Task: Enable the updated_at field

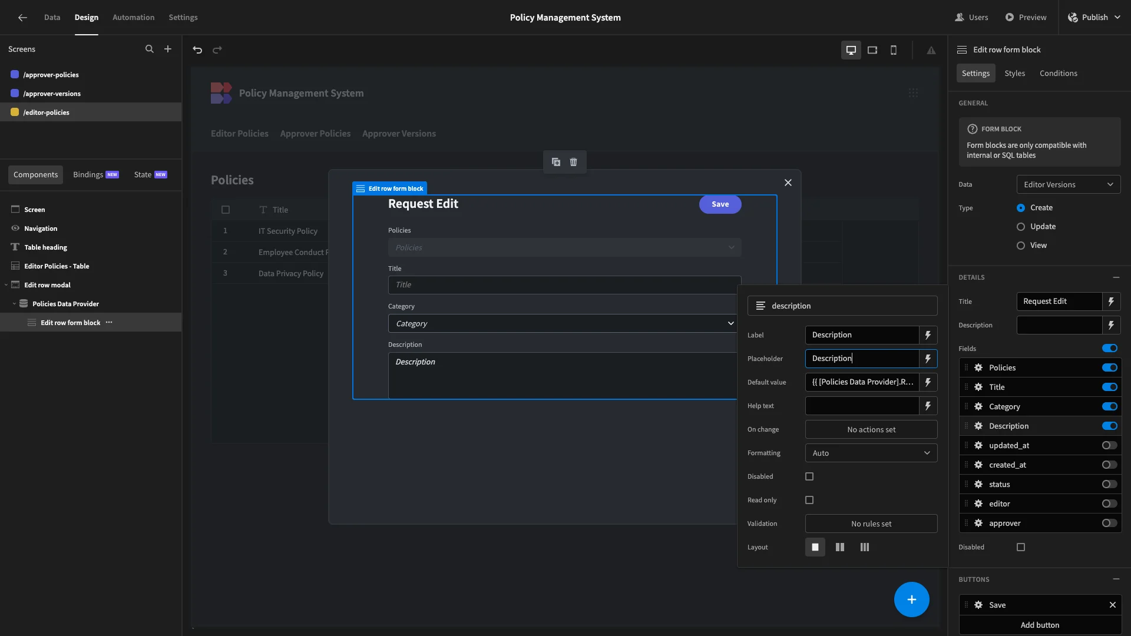Action: 1110,445
